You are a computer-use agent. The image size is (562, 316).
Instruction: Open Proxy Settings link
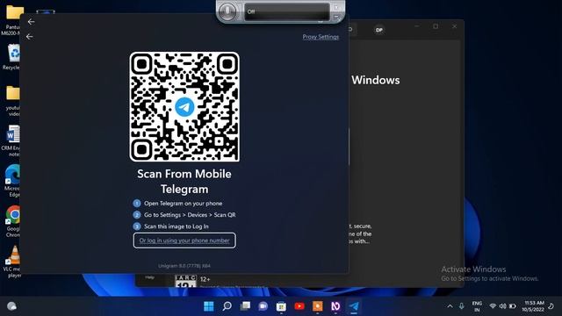[x=321, y=37]
